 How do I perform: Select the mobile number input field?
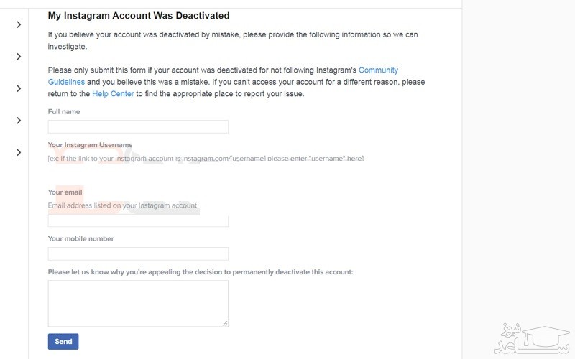(x=138, y=253)
